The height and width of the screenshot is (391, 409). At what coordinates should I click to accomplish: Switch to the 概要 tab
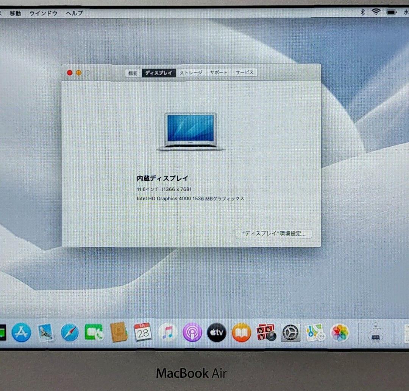point(133,72)
